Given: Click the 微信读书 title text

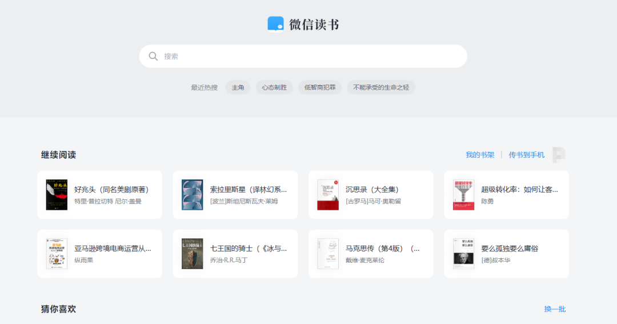Looking at the screenshot, I should click(x=314, y=25).
